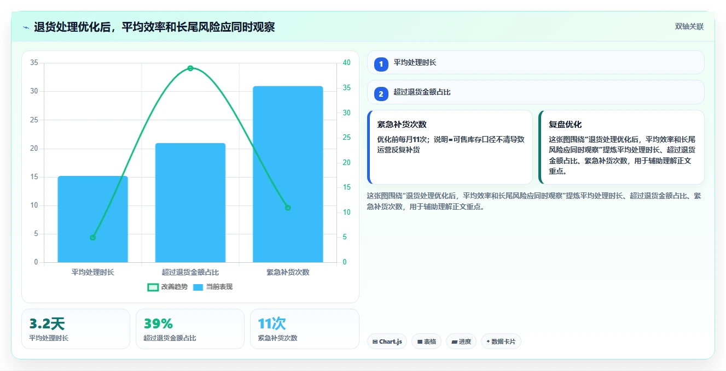Toggle the 改善趋势 legend item
The height and width of the screenshot is (371, 726).
pyautogui.click(x=167, y=287)
